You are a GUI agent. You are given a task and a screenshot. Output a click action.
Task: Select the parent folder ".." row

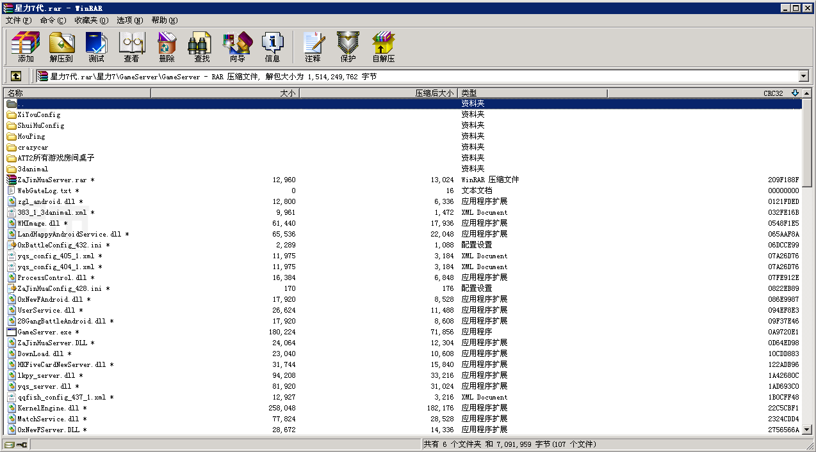point(403,104)
